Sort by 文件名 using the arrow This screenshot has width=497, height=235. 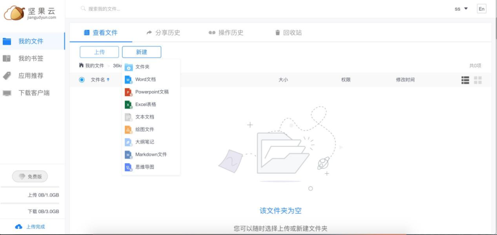point(108,80)
